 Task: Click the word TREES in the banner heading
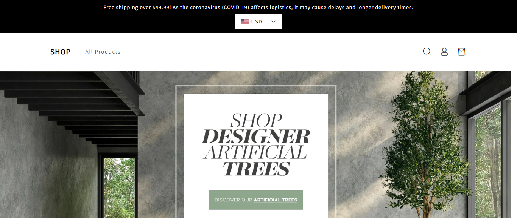click(x=256, y=168)
